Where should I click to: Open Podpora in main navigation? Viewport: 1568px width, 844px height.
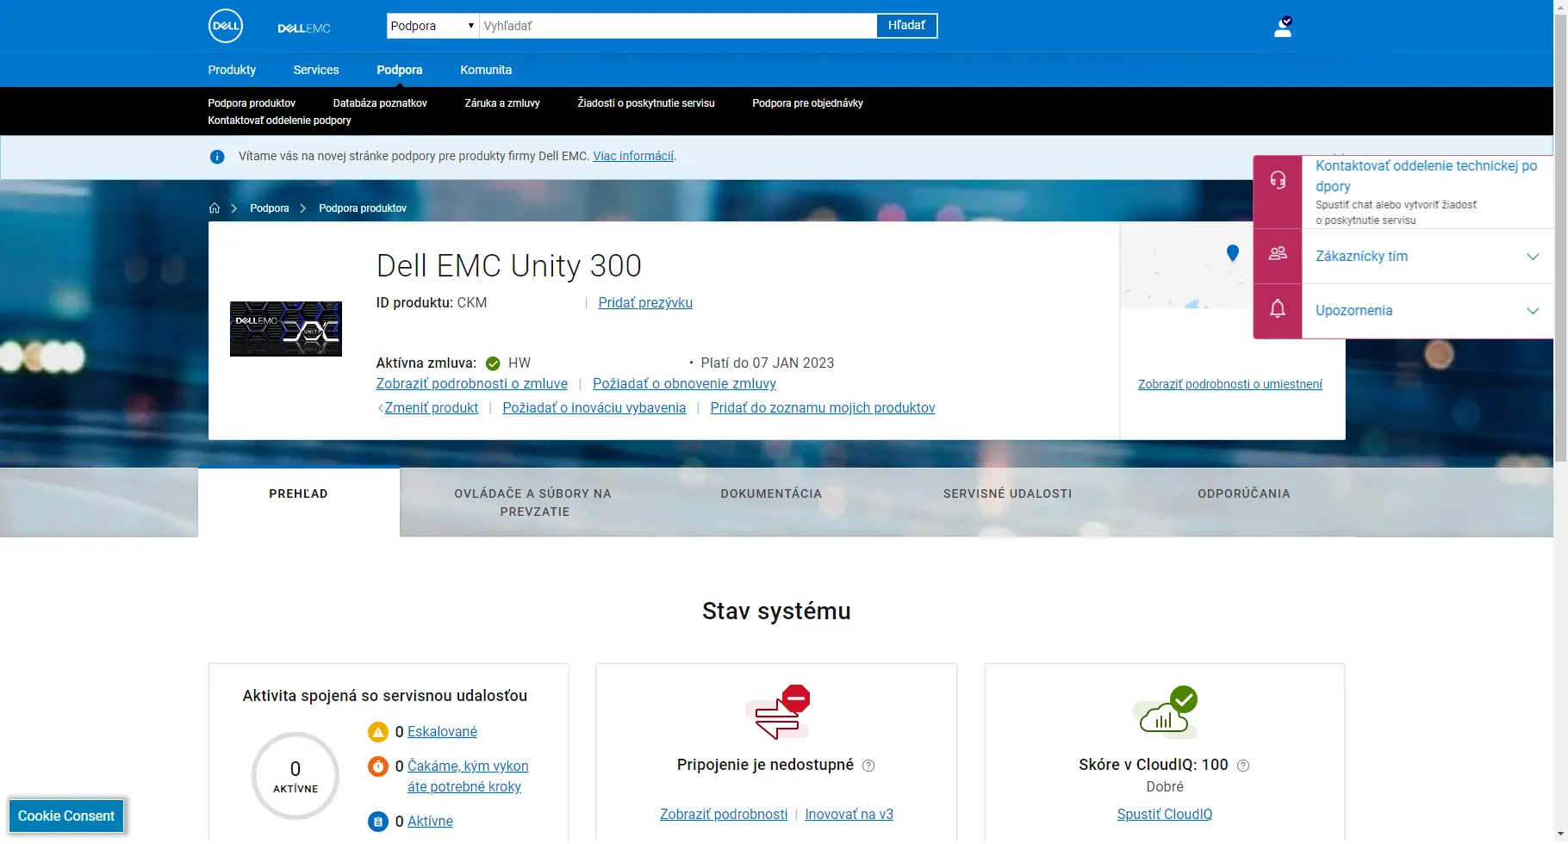click(x=400, y=70)
